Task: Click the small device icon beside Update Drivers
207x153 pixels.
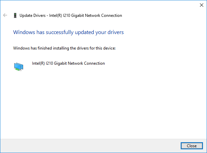Action: [15, 16]
